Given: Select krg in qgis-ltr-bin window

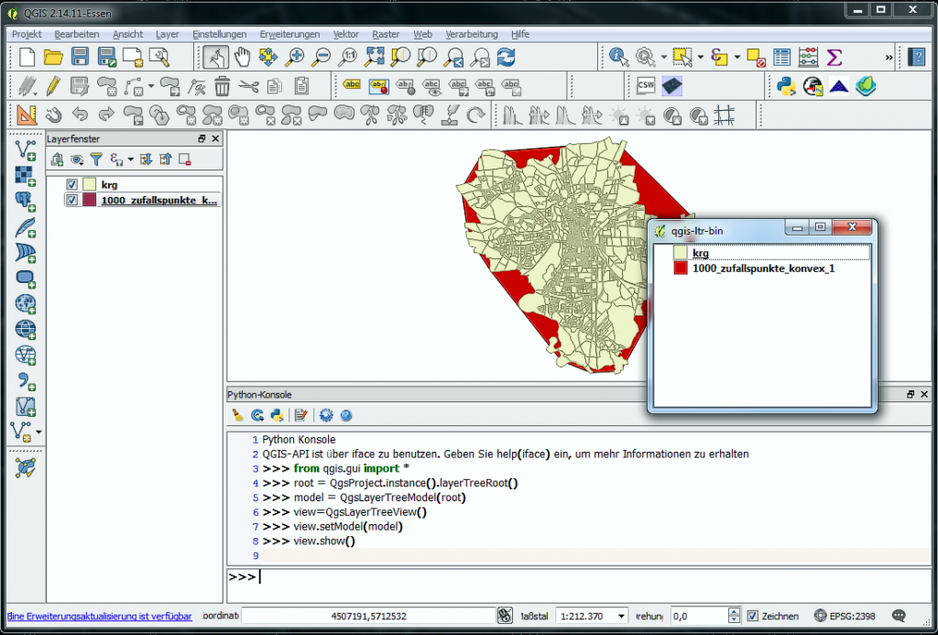Looking at the screenshot, I should tap(701, 253).
